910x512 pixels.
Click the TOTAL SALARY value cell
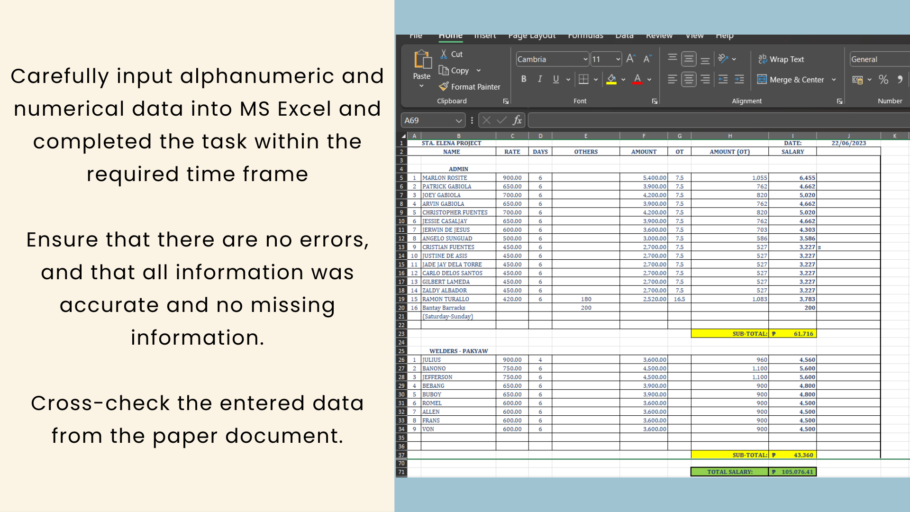[x=792, y=472]
